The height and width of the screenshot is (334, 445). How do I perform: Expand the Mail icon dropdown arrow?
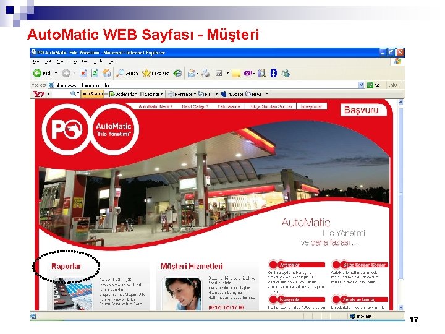click(x=198, y=74)
